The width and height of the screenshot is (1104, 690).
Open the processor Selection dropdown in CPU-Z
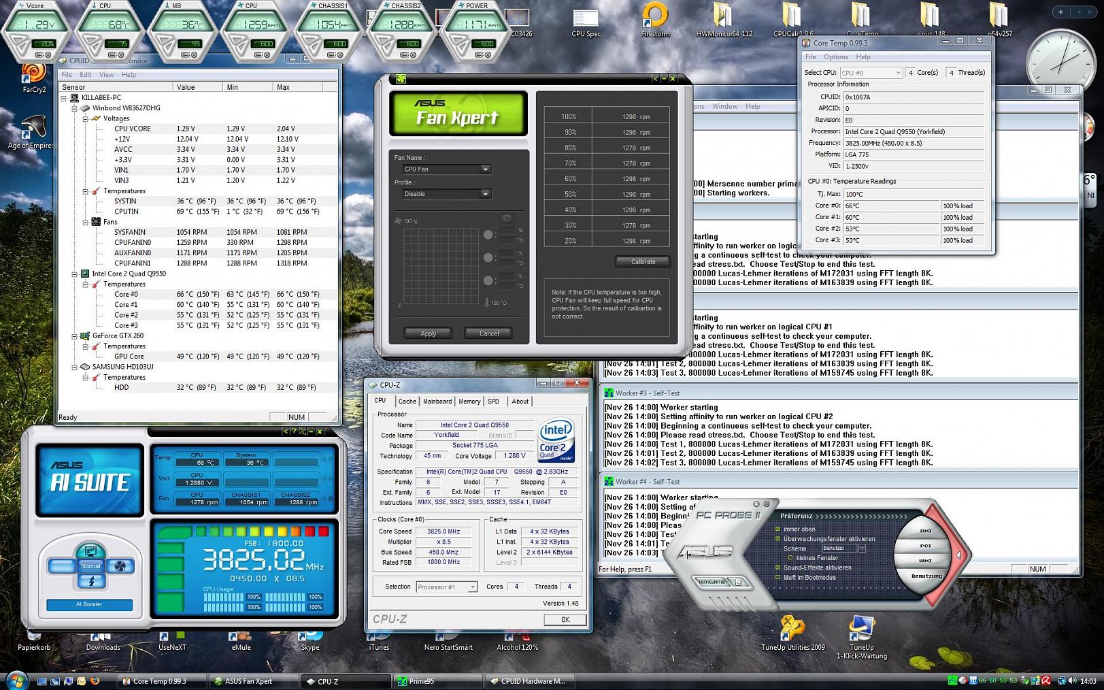(x=447, y=587)
